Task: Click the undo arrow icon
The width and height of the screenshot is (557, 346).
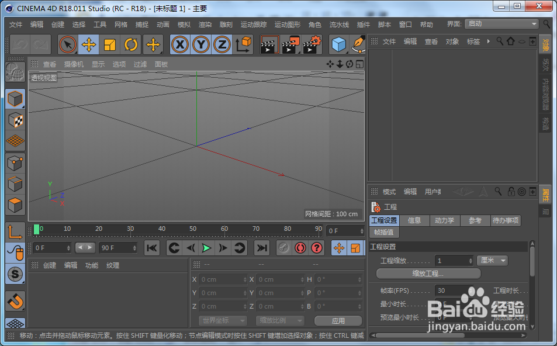Action: point(20,45)
